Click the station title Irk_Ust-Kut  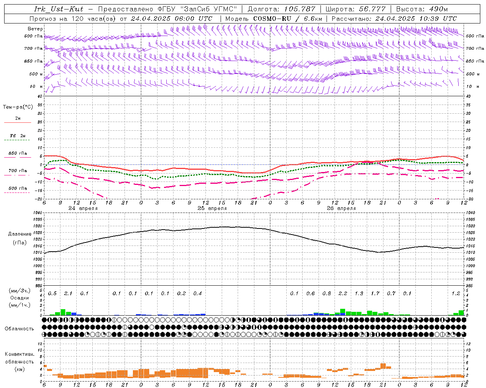click(58, 9)
